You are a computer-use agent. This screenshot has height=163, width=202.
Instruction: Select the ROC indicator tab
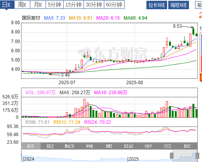(x=187, y=146)
